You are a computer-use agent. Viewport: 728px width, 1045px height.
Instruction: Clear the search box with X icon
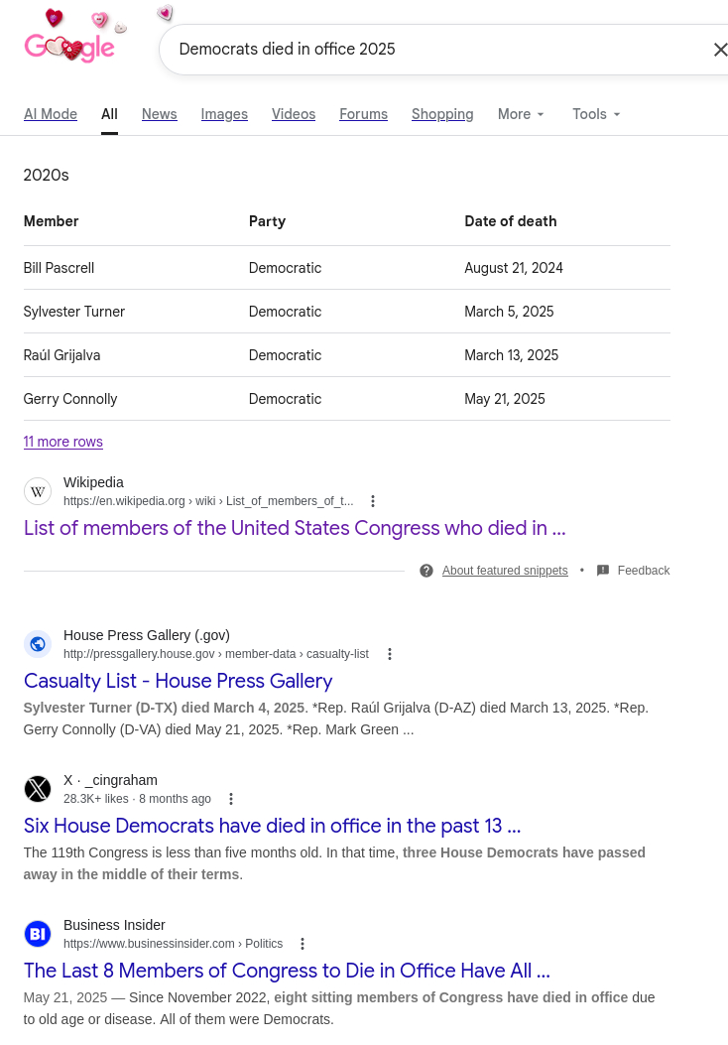point(720,50)
